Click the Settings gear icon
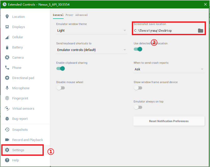The height and width of the screenshot is (167, 210). pyautogui.click(x=7, y=150)
